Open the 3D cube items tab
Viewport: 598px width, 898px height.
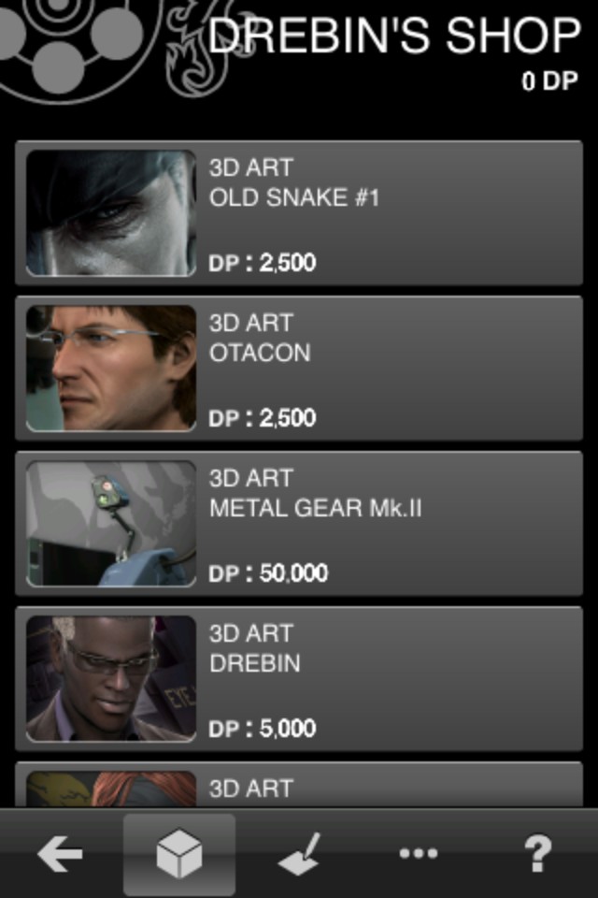(179, 853)
